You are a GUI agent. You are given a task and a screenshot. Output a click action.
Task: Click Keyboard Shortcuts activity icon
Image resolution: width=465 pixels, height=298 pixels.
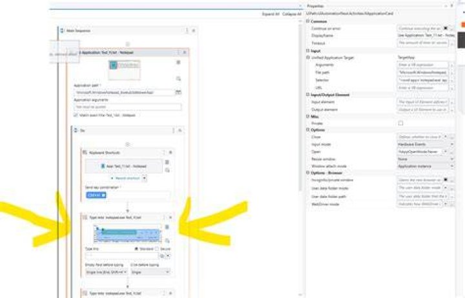point(85,152)
